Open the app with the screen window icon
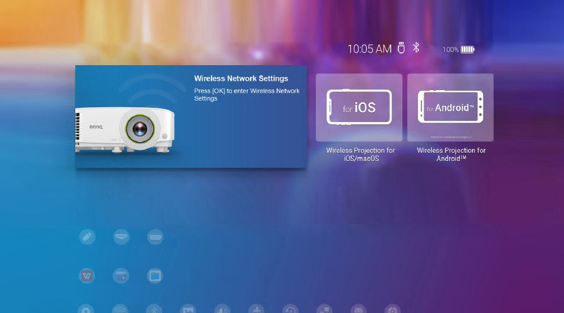 (155, 275)
